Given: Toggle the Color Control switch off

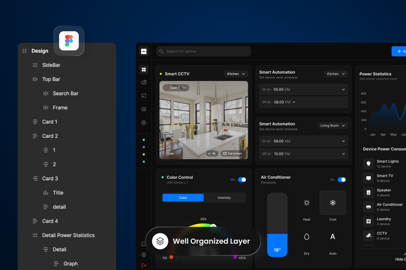Looking at the screenshot, I should click(x=242, y=180).
